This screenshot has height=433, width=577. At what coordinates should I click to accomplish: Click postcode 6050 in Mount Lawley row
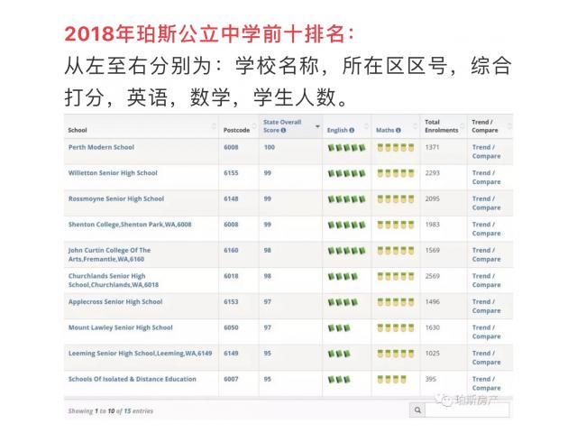pyautogui.click(x=231, y=327)
